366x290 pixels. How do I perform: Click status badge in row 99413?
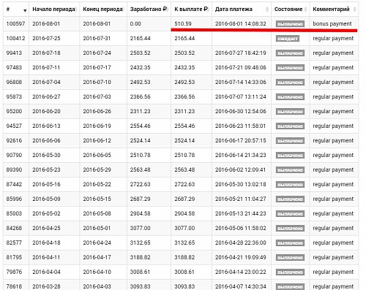290,53
